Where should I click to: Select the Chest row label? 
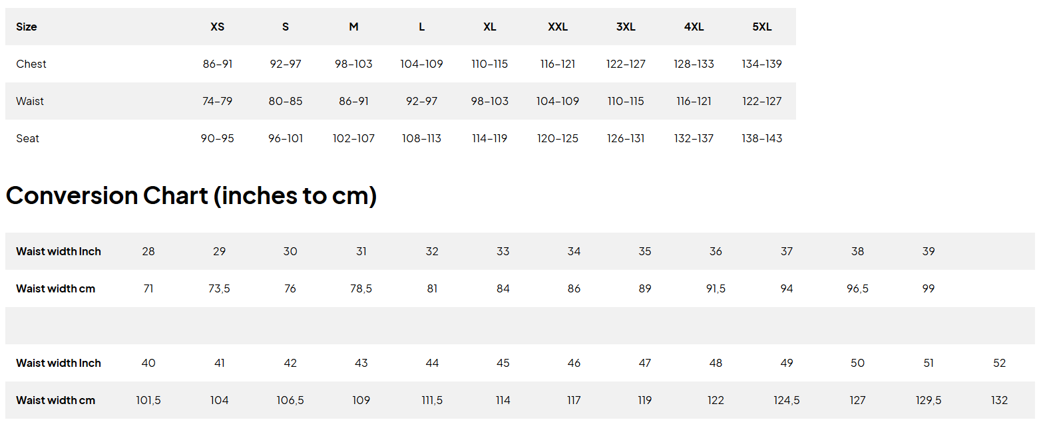click(31, 64)
